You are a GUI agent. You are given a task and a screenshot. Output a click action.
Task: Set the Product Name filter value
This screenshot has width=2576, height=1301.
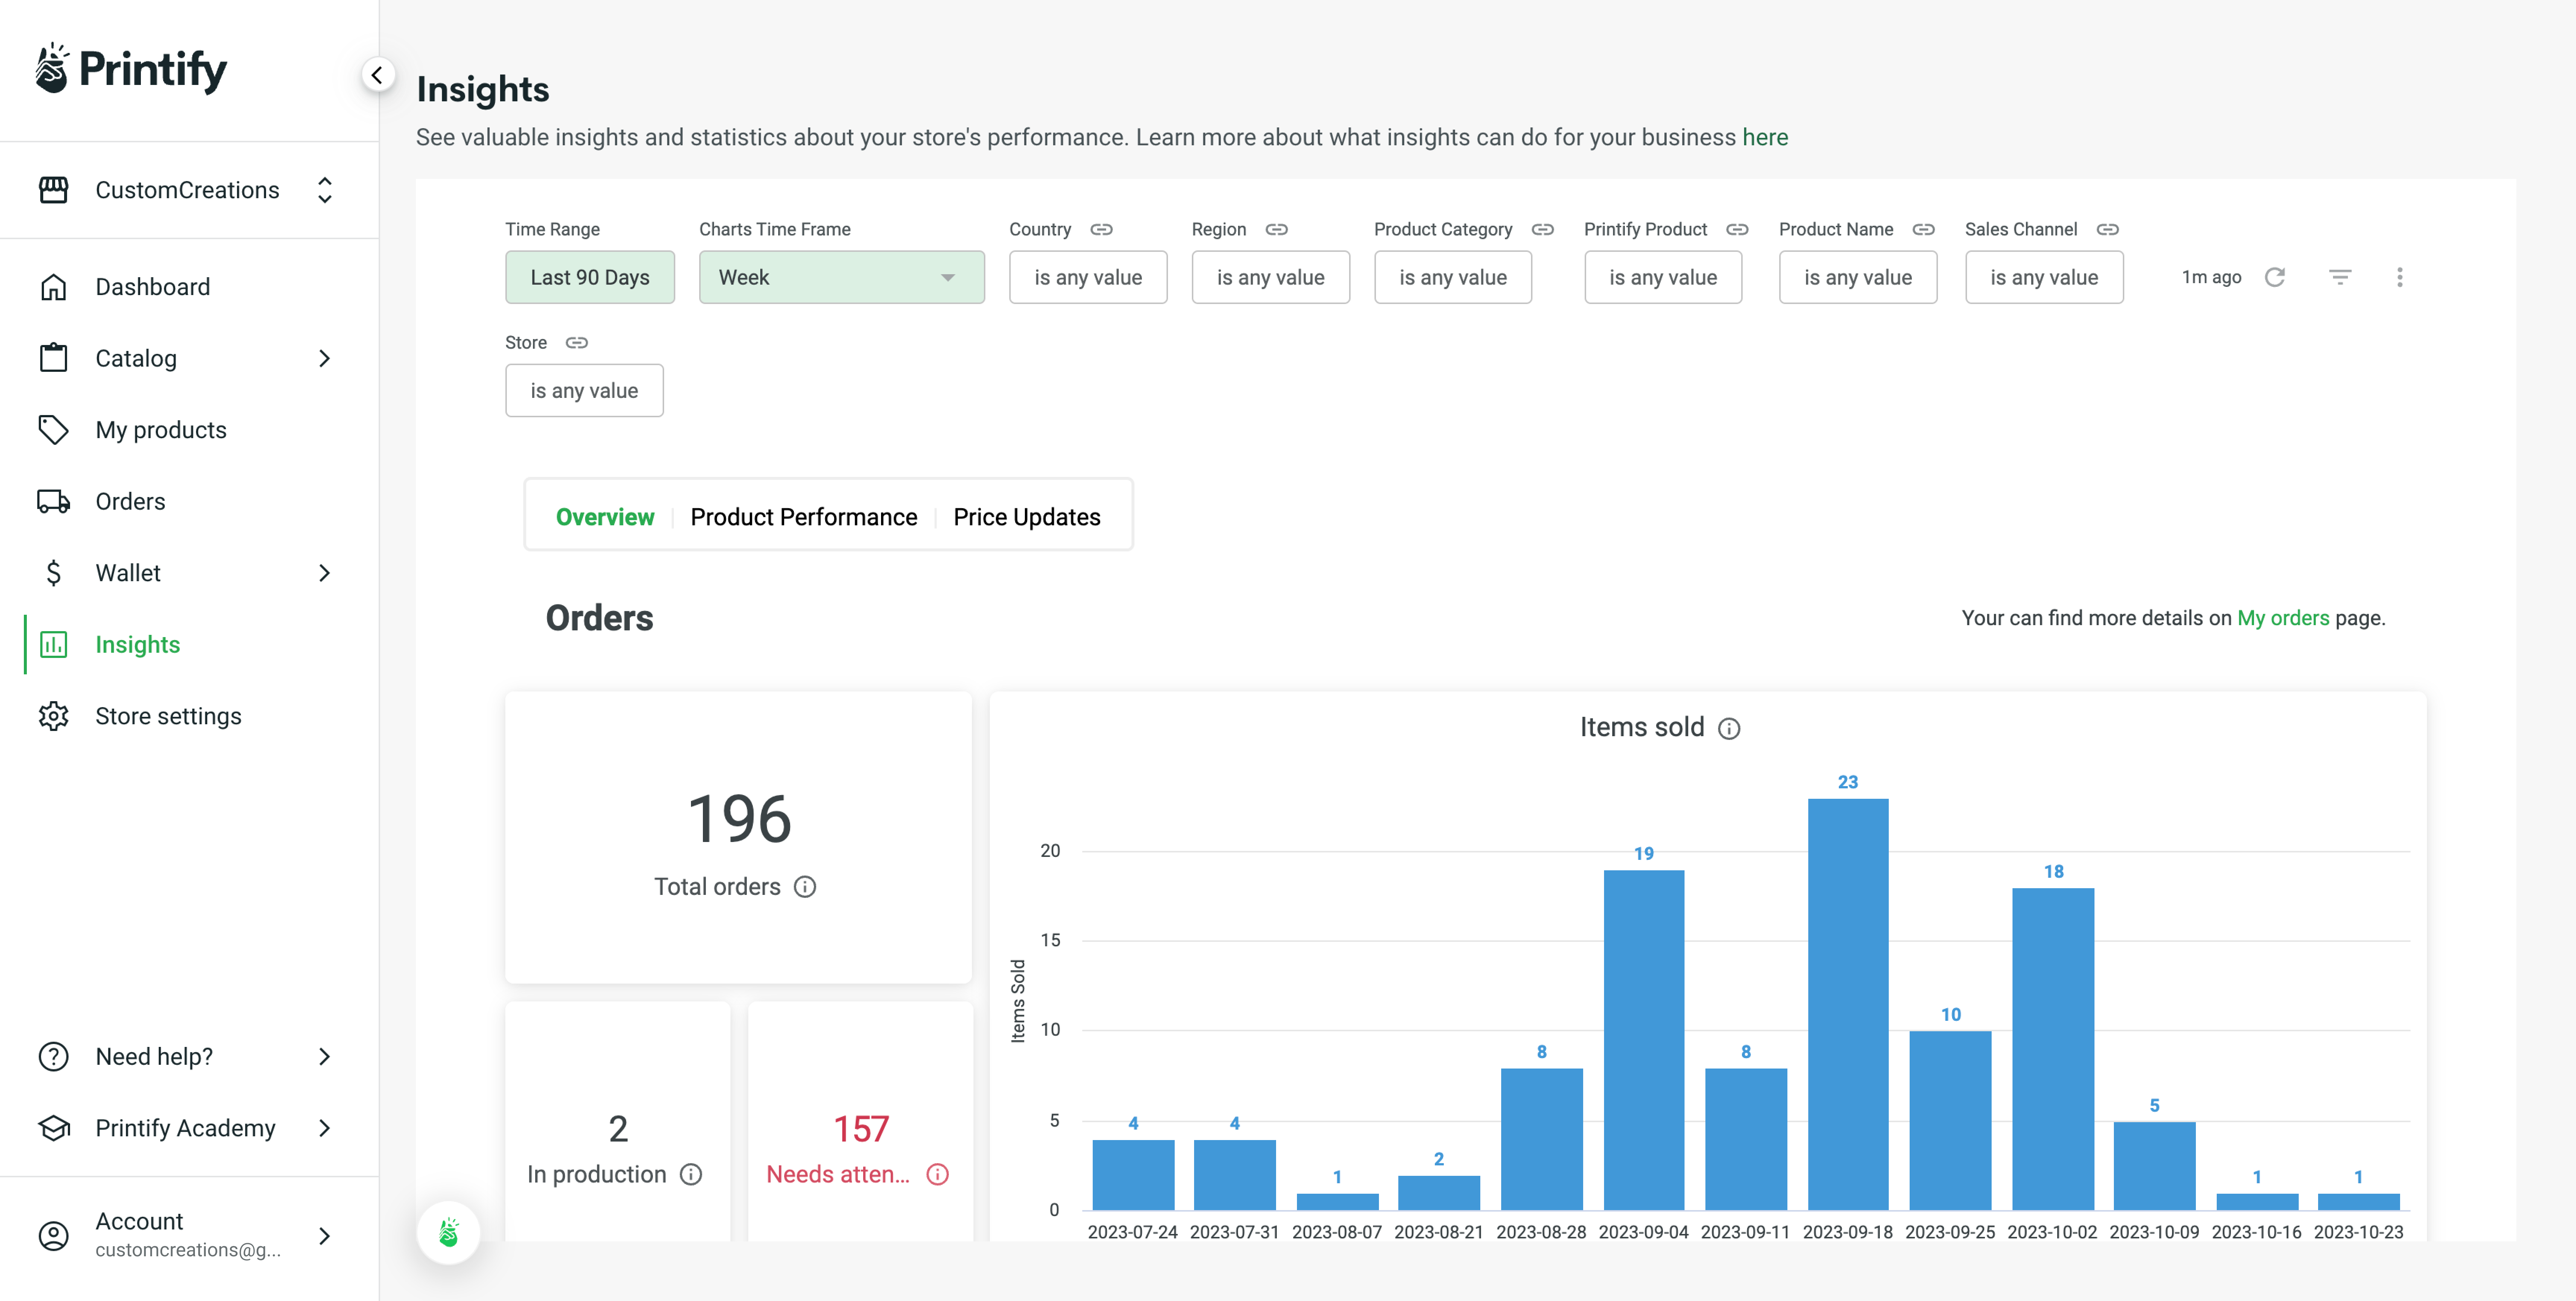tap(1858, 277)
